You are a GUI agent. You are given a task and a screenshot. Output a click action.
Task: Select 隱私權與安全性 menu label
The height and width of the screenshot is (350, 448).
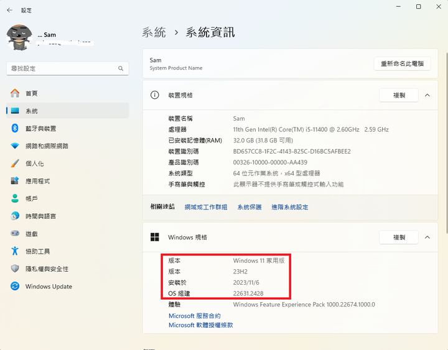click(x=47, y=269)
